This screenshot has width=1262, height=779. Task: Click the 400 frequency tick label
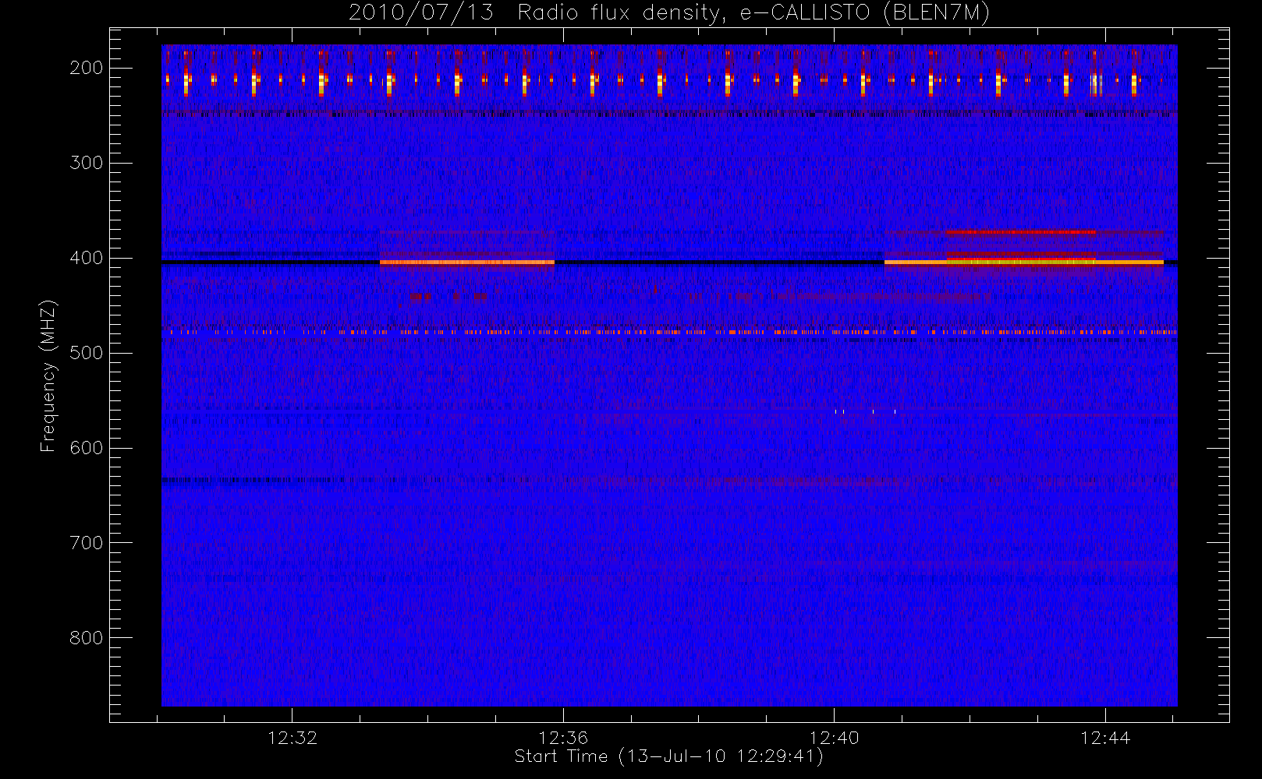87,258
